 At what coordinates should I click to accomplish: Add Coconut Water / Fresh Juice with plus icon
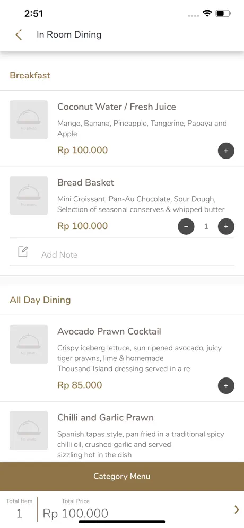[226, 151]
